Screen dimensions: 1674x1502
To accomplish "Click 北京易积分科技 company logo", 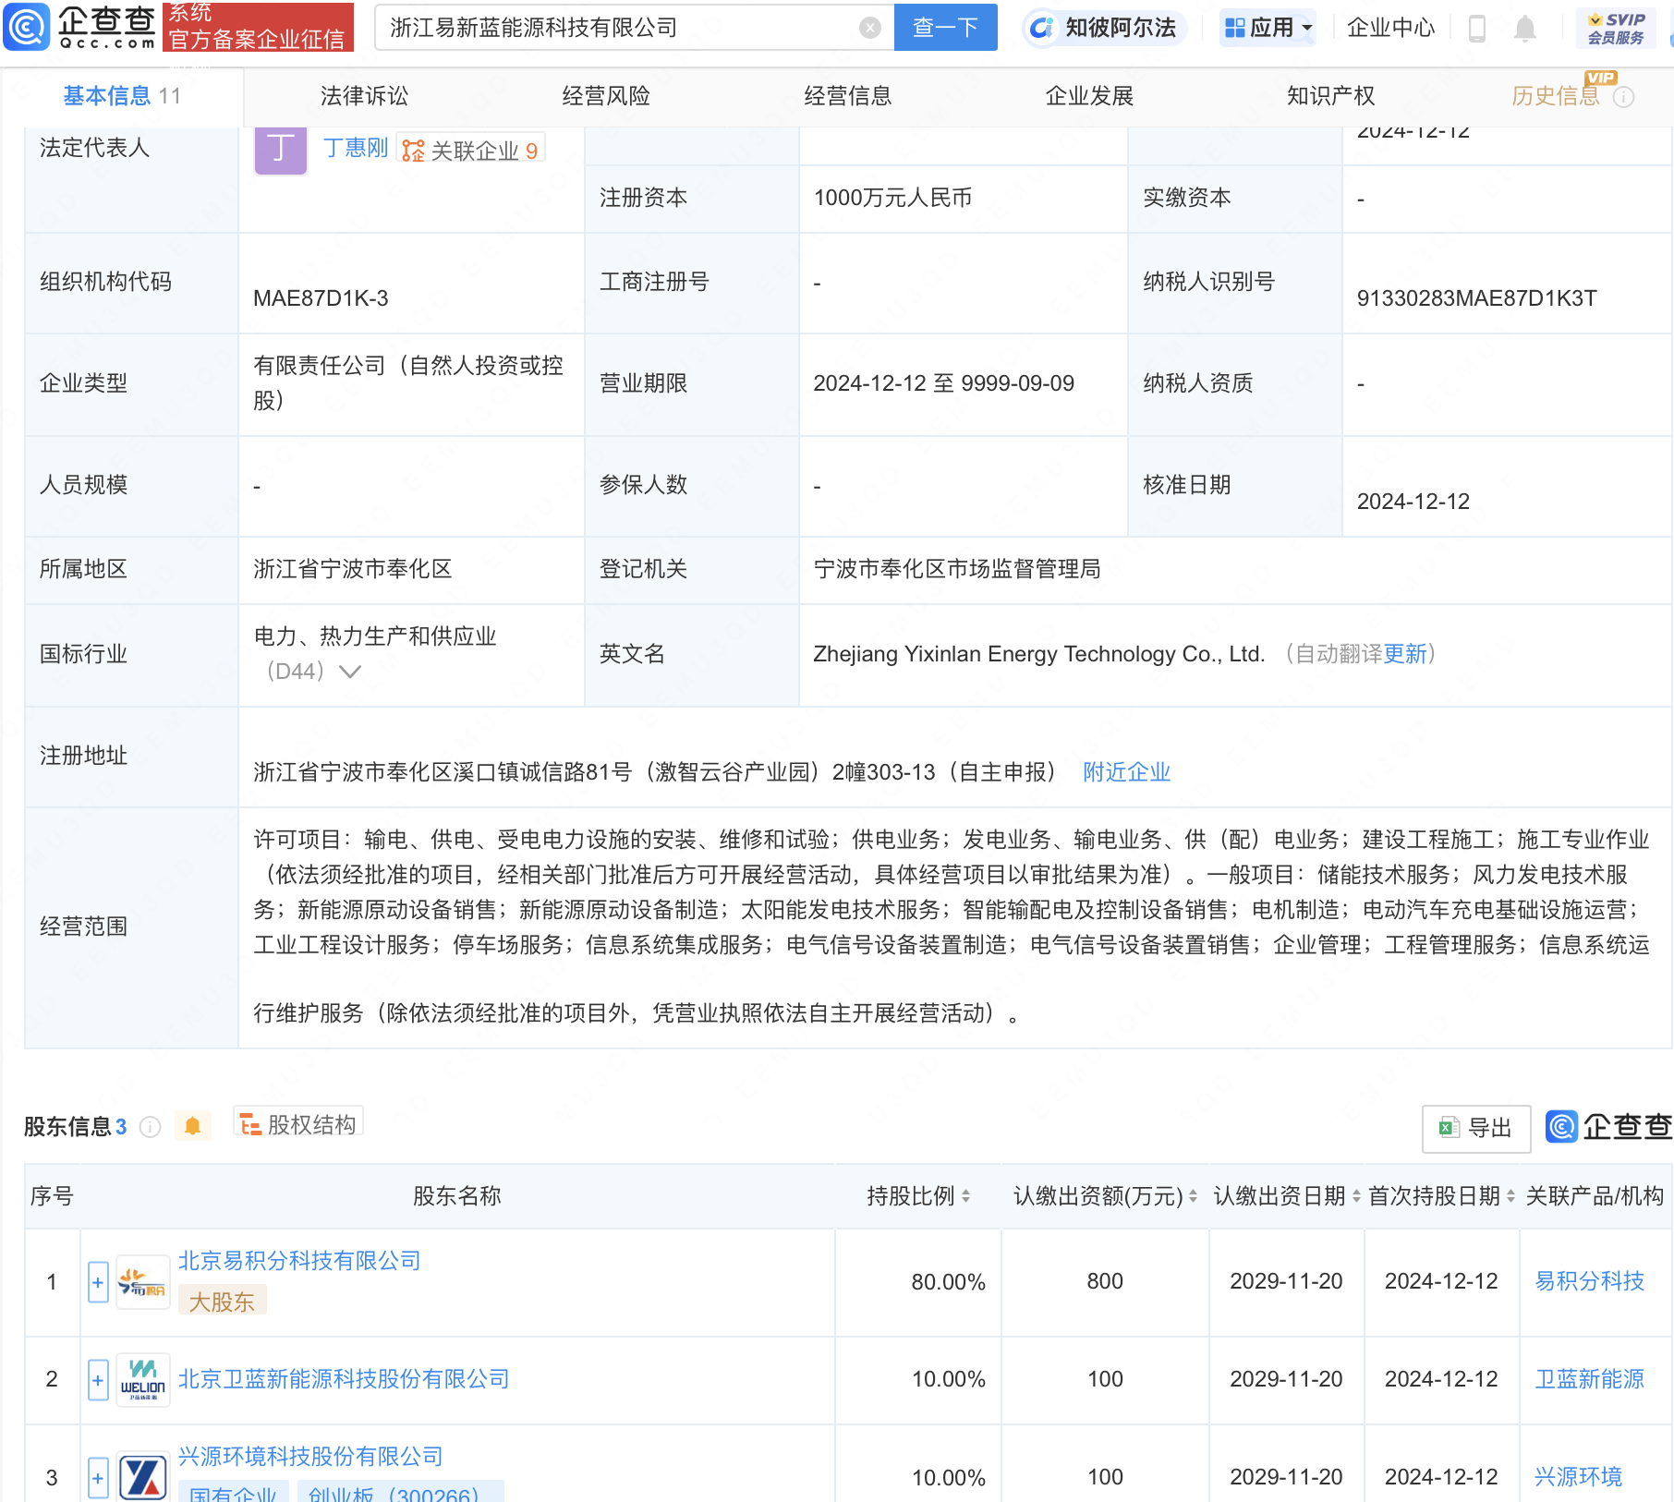I will pyautogui.click(x=142, y=1282).
